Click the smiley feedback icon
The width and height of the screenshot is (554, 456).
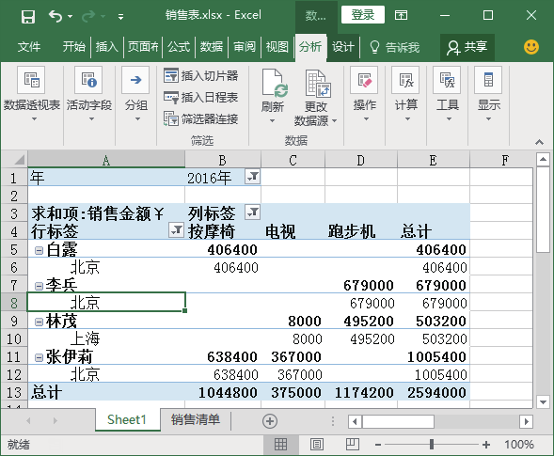(531, 47)
